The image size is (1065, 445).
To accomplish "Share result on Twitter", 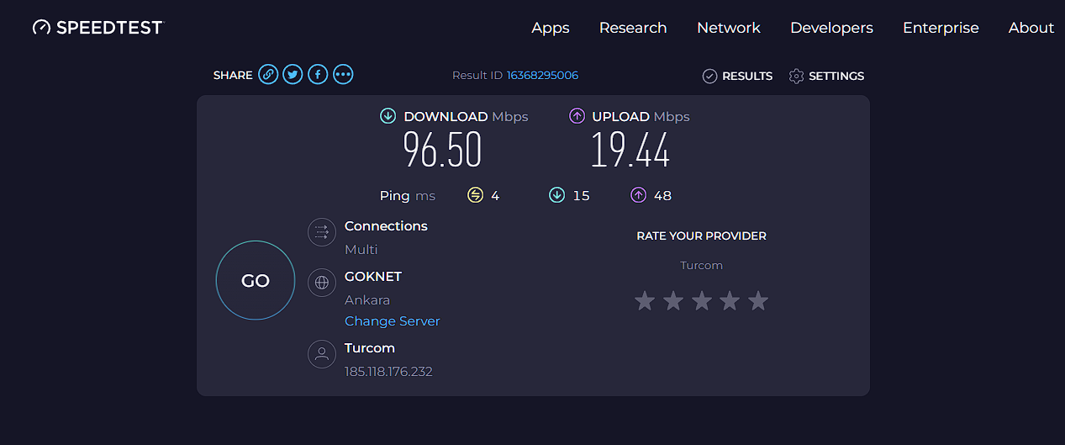I will [x=293, y=75].
